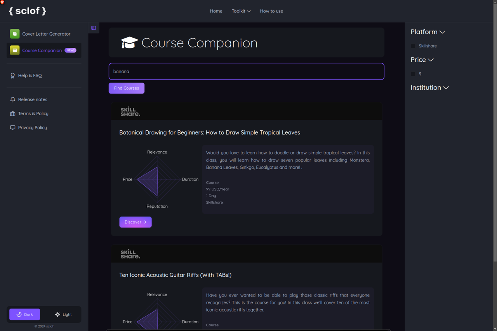This screenshot has width=497, height=331.
Task: Click the Skillshare logo on Botanical Drawing card
Action: point(130,112)
